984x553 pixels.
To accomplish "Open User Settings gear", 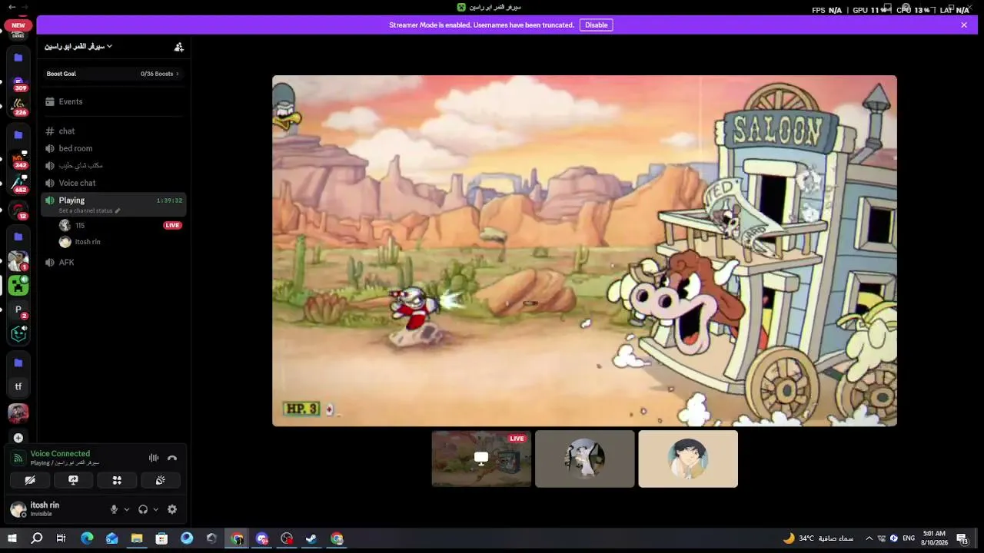I will pyautogui.click(x=172, y=509).
